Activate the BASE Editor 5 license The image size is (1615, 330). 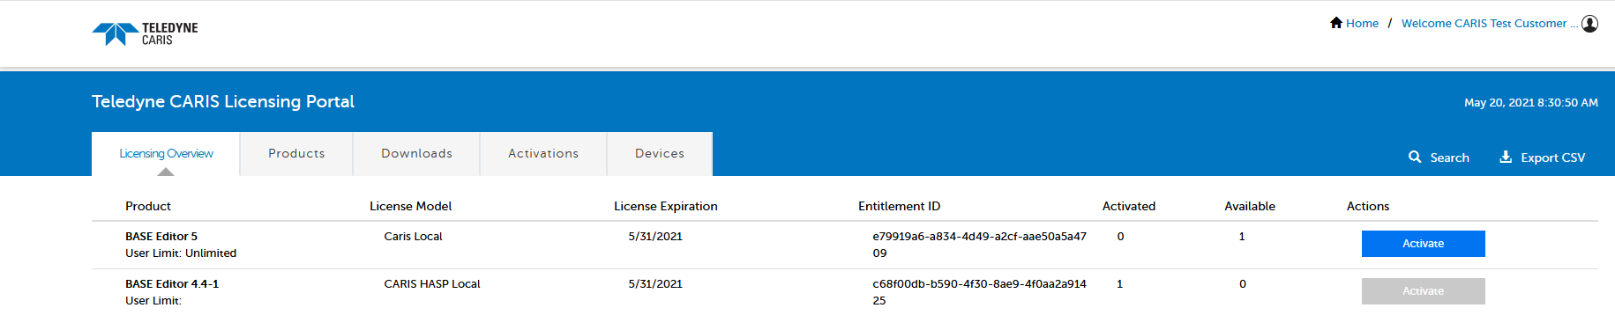click(x=1423, y=244)
